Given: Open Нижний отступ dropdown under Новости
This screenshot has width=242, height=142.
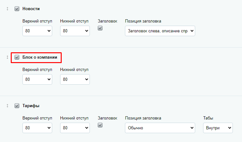Looking at the screenshot, I should pyautogui.click(x=75, y=31).
